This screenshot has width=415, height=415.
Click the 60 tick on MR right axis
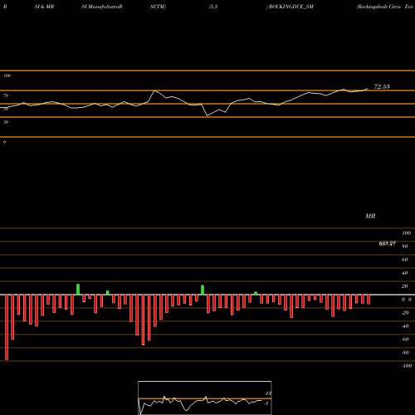coord(405,260)
